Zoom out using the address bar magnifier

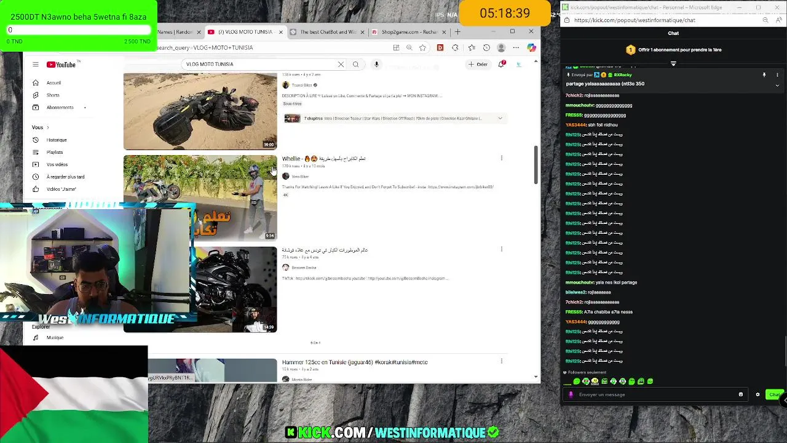tap(409, 47)
